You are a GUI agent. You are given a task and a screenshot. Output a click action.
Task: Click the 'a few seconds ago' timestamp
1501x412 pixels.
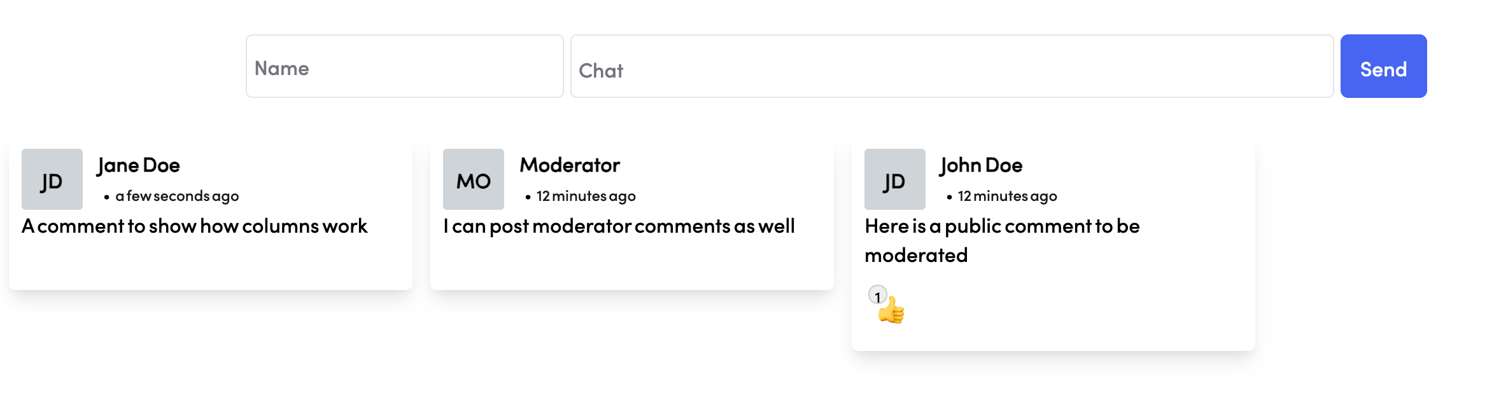coord(177,196)
